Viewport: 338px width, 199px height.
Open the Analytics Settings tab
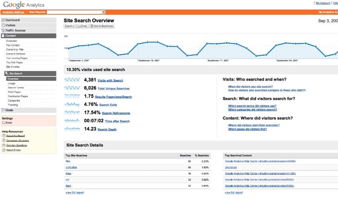click(x=13, y=12)
